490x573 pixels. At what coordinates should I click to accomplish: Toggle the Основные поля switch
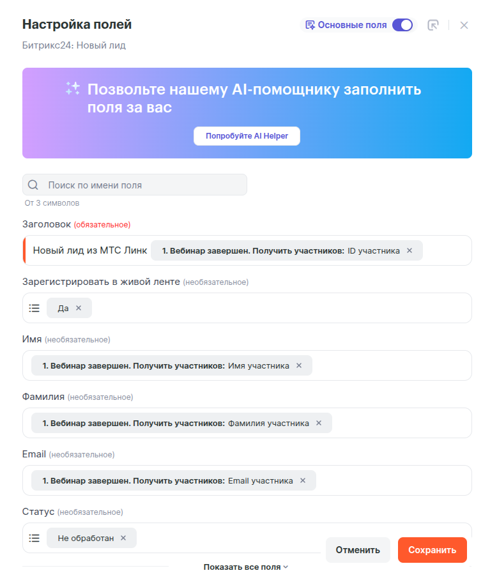click(x=402, y=25)
